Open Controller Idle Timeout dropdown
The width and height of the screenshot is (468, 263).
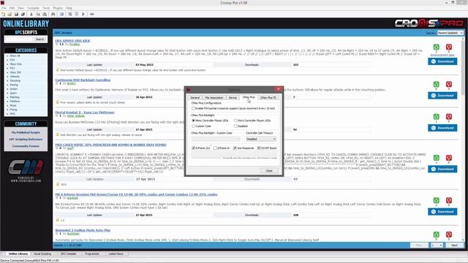(x=261, y=139)
